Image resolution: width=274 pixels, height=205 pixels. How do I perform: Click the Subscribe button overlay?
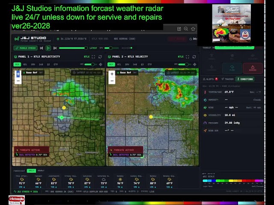[17, 200]
